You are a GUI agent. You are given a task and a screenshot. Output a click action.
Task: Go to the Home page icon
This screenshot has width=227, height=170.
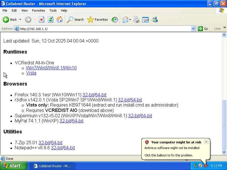[x=60, y=20]
